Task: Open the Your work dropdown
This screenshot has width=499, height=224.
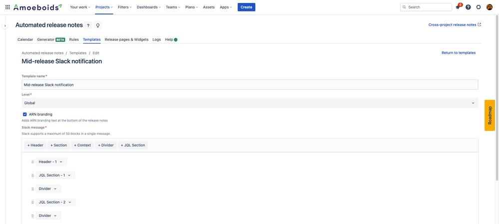Action: [x=80, y=7]
